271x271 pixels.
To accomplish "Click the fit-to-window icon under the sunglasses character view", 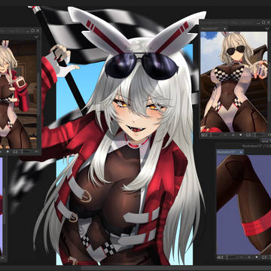I will tap(248, 135).
